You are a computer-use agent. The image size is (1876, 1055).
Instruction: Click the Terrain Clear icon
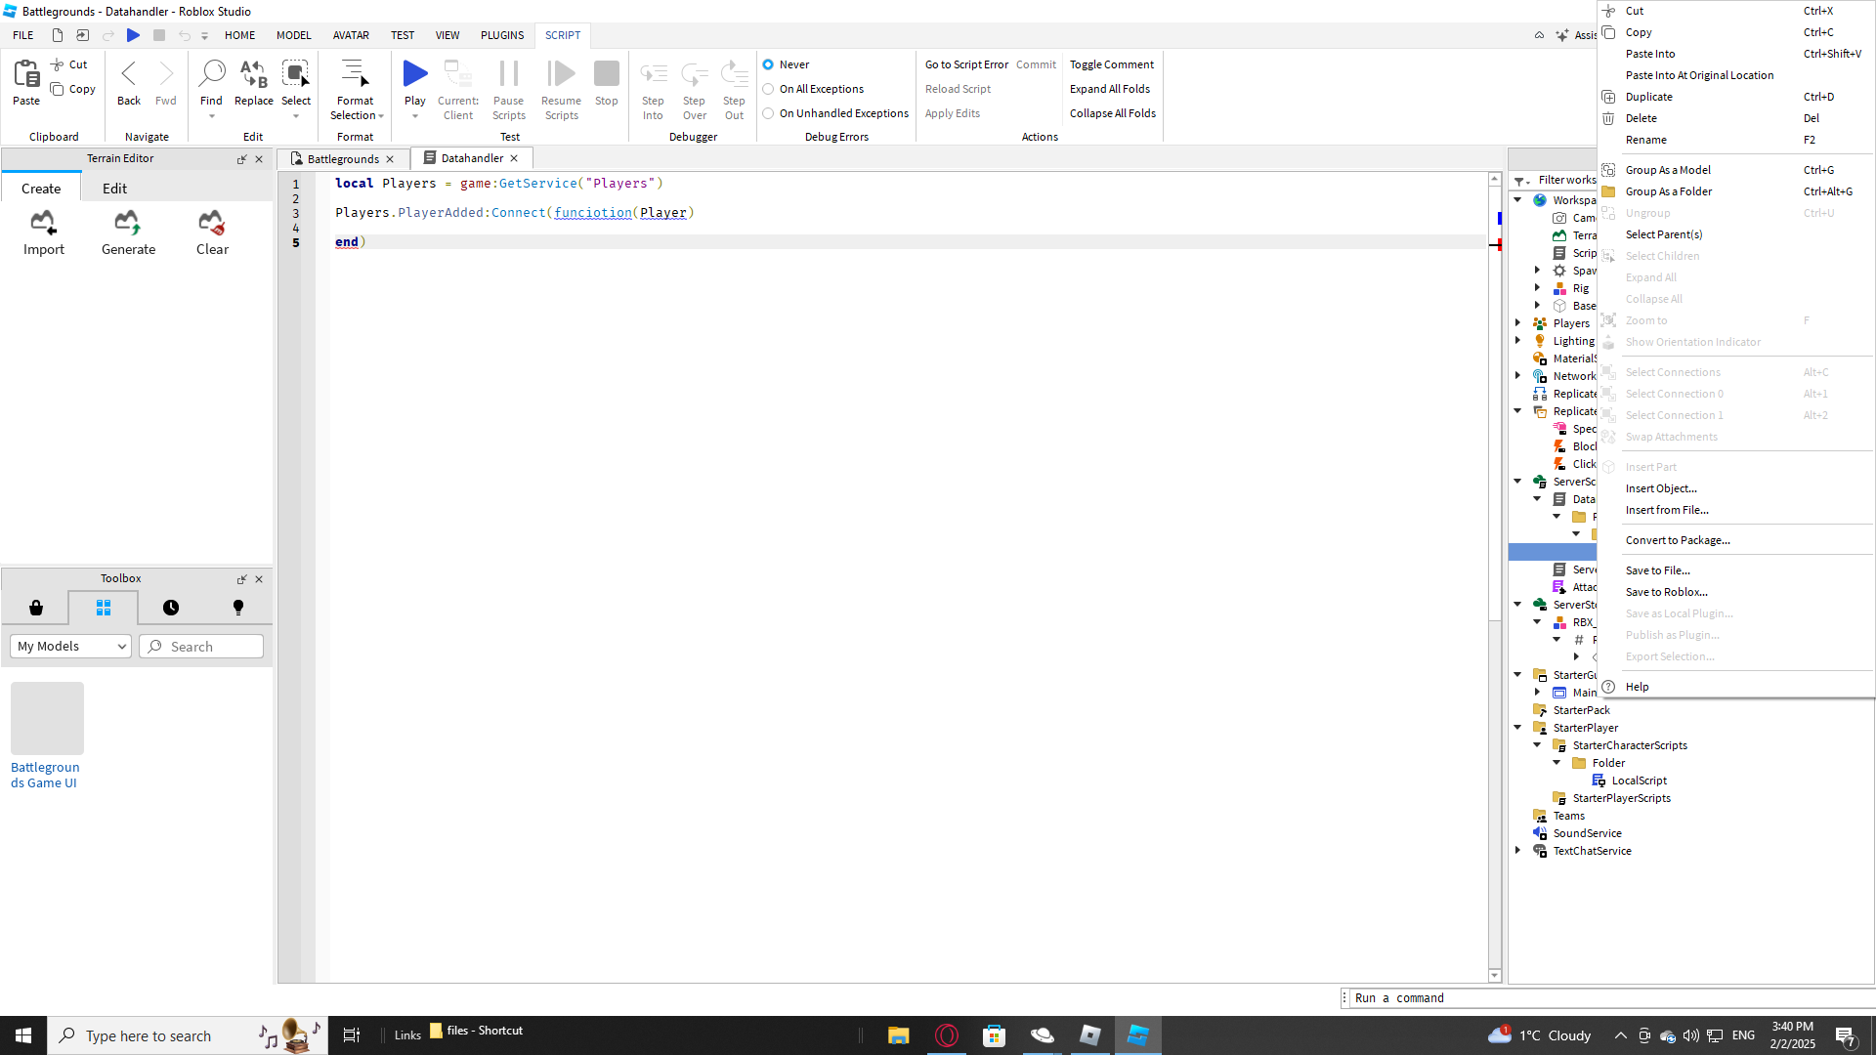point(212,224)
